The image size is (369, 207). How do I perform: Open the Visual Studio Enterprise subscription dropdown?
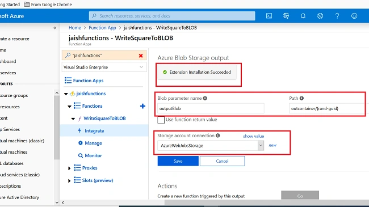click(x=104, y=67)
